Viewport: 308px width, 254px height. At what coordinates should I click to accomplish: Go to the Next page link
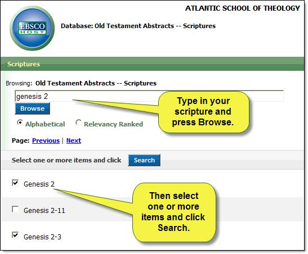point(74,140)
